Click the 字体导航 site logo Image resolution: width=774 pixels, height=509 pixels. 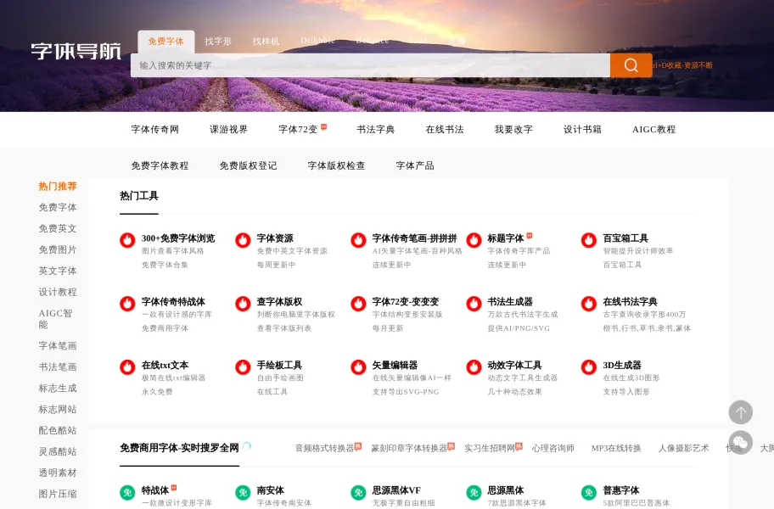pos(76,51)
